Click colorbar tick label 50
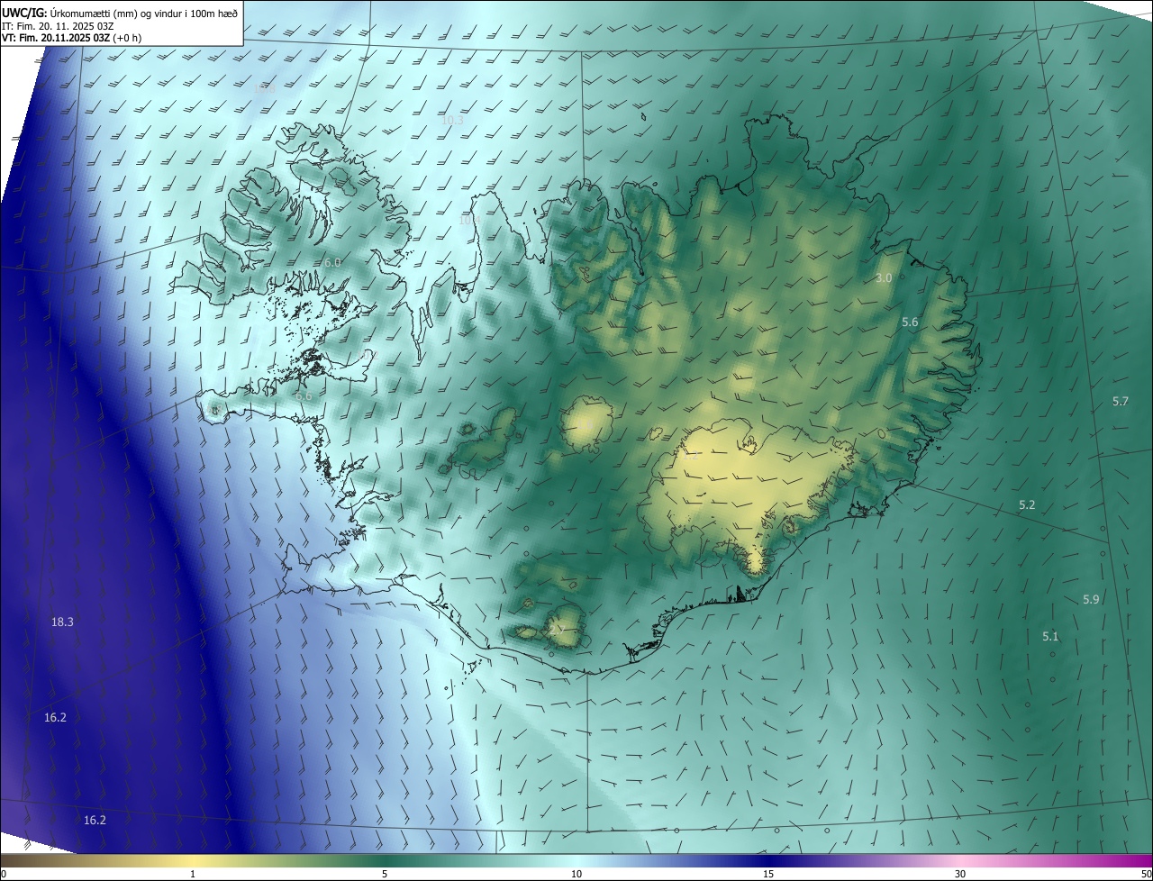This screenshot has width=1153, height=881. 1146,874
